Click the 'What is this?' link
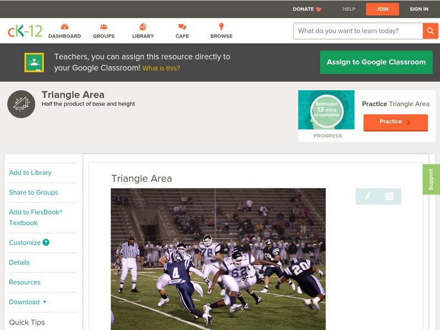The image size is (440, 330). tap(161, 68)
